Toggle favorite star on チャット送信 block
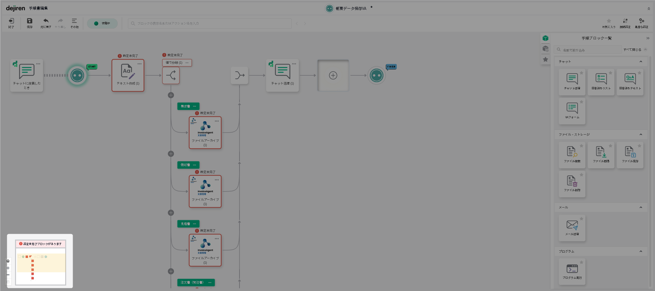The height and width of the screenshot is (291, 655). click(x=582, y=73)
